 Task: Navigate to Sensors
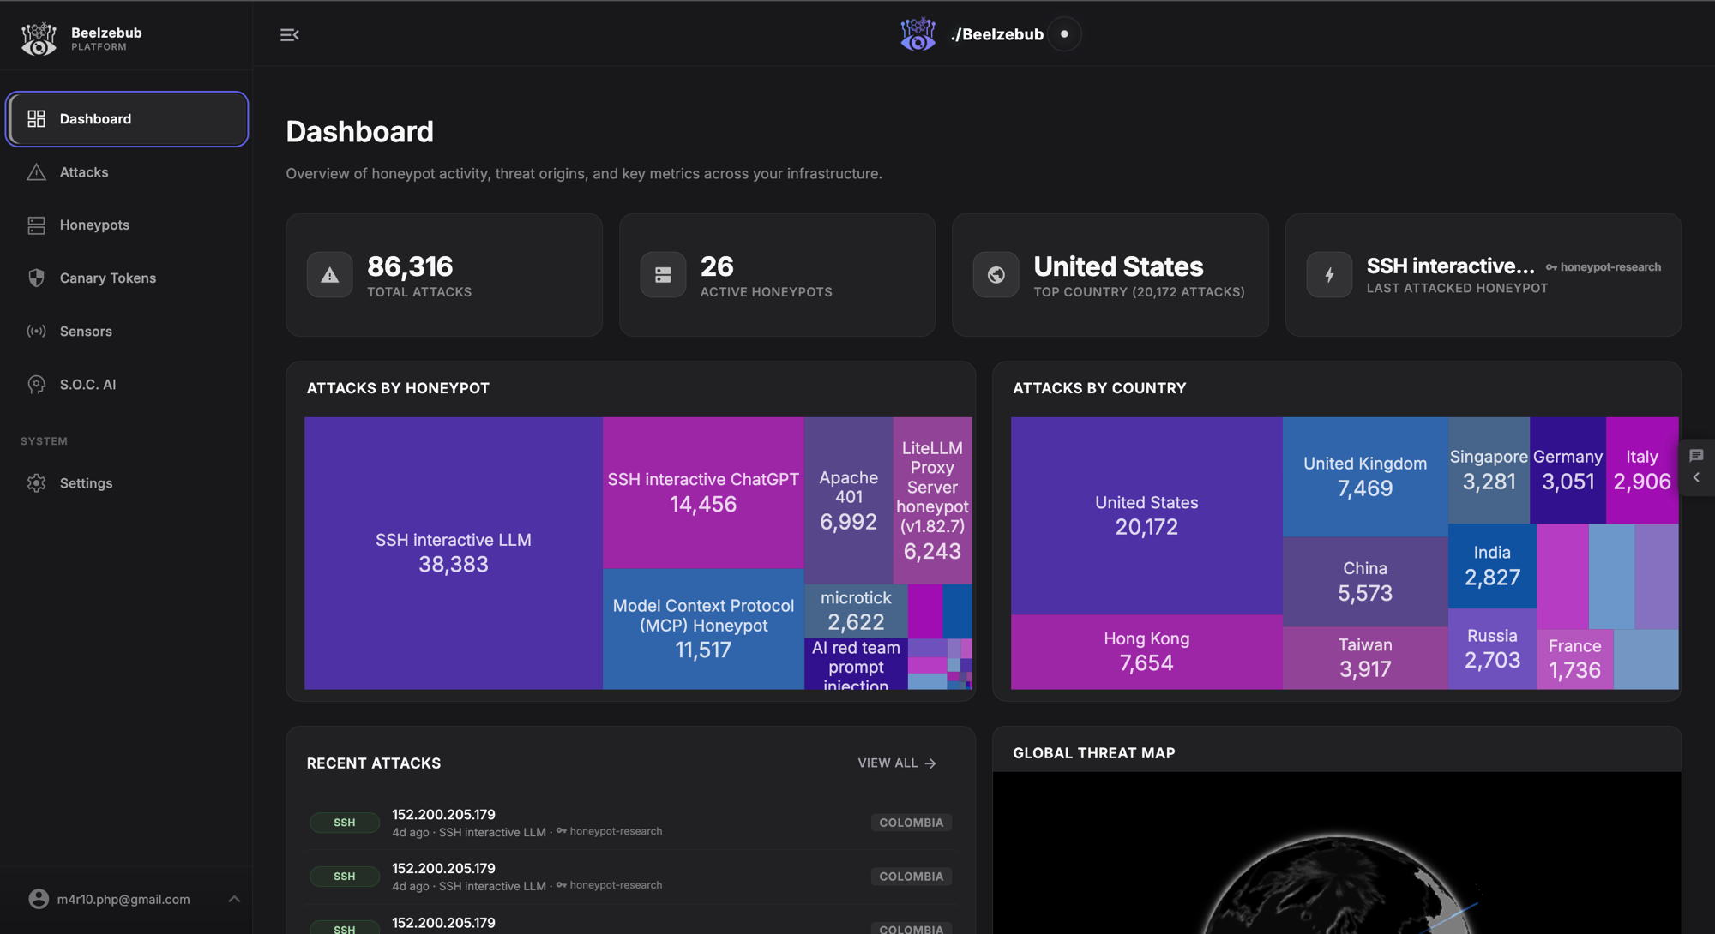127,332
